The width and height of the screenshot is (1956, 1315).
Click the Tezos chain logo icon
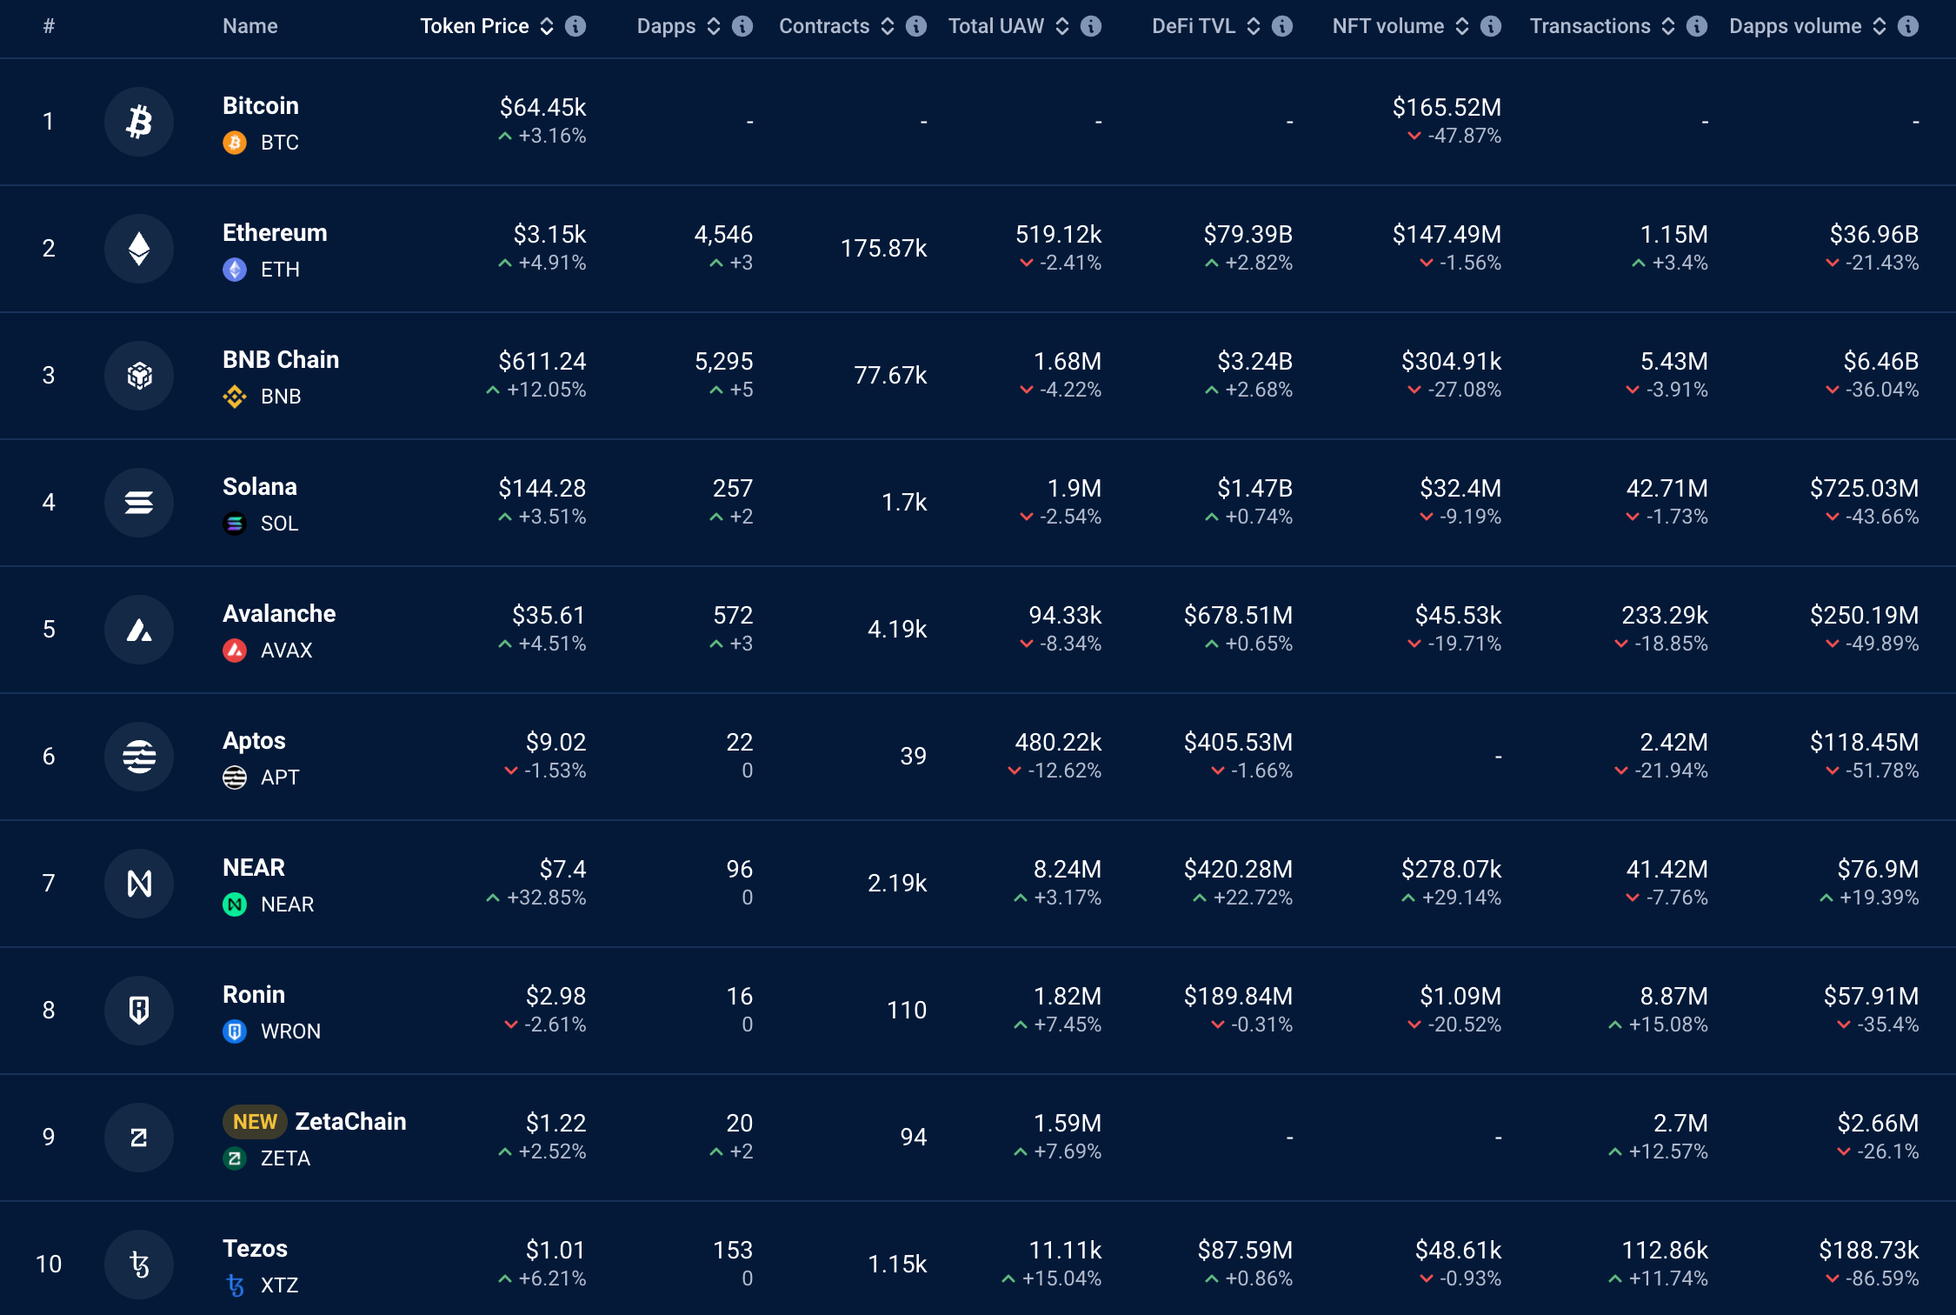click(x=139, y=1265)
